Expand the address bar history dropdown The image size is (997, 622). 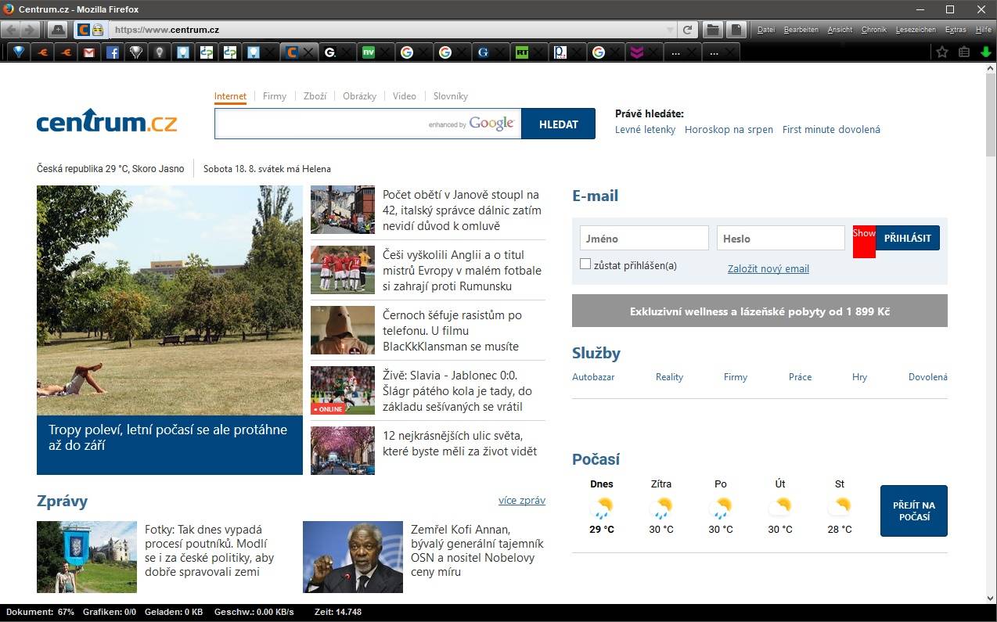pos(670,31)
